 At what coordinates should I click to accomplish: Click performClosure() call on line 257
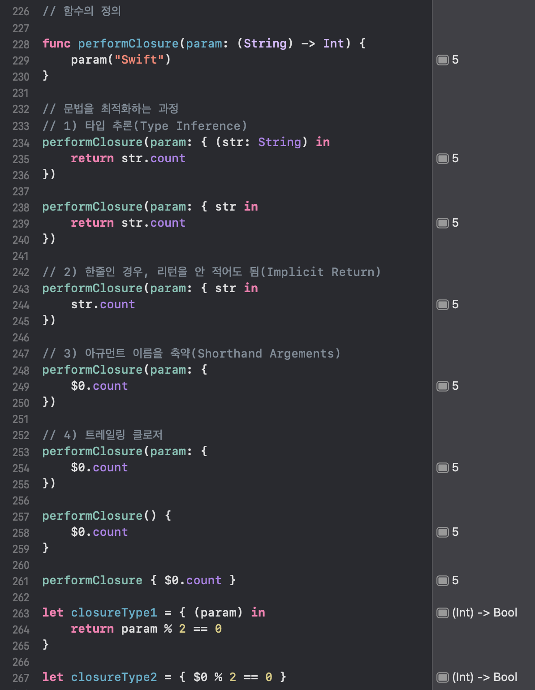tap(99, 516)
